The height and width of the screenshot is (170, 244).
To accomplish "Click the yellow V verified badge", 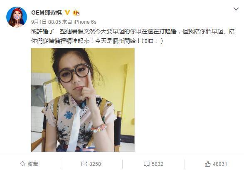I will 67,12.
